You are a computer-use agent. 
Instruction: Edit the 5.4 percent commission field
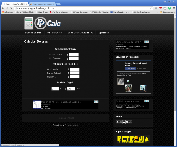click(55, 89)
